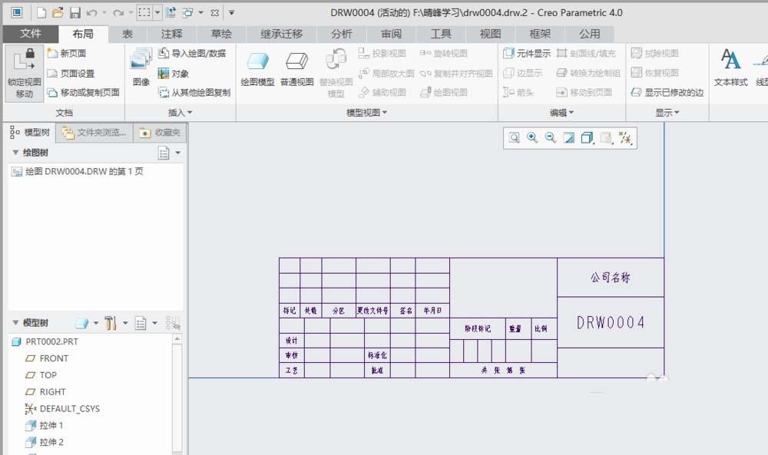The image size is (768, 455).
Task: Click 导入绘图/数据 to import drawing data
Action: [191, 54]
